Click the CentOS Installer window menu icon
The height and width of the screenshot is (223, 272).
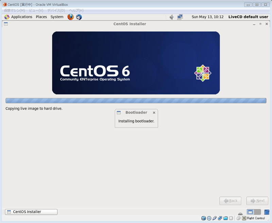coord(6,24)
